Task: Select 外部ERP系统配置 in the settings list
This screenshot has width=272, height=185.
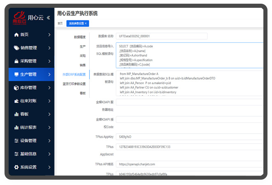Action: tap(74, 74)
